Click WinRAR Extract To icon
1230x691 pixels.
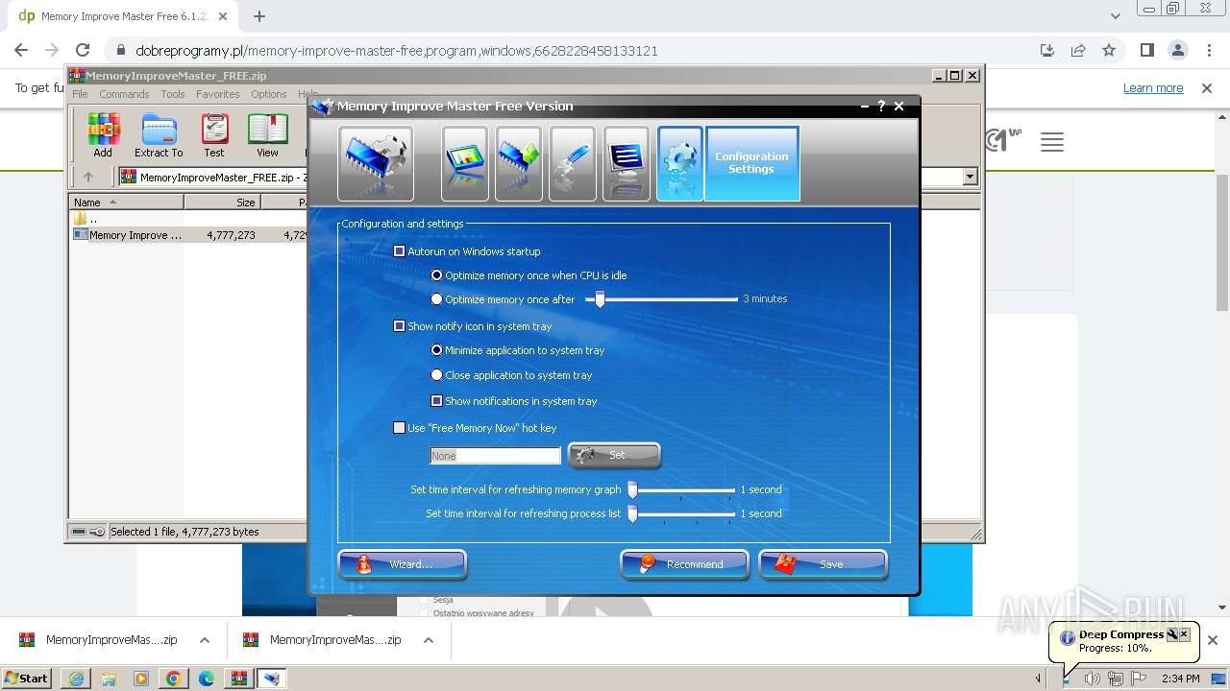coord(159,135)
